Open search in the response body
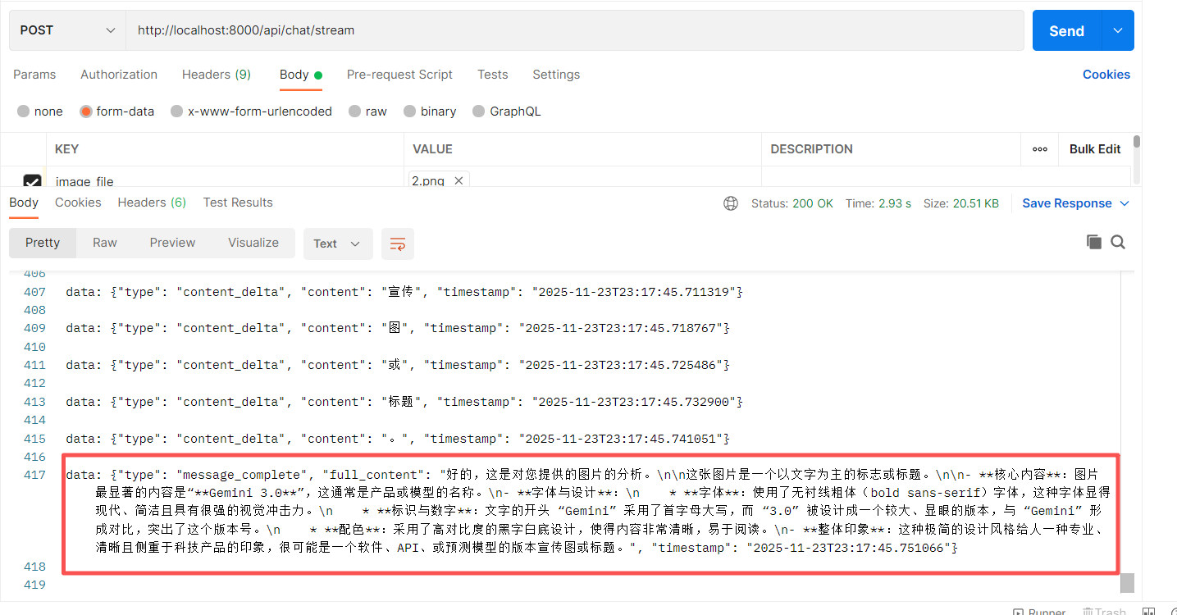The height and width of the screenshot is (615, 1177). (x=1118, y=242)
